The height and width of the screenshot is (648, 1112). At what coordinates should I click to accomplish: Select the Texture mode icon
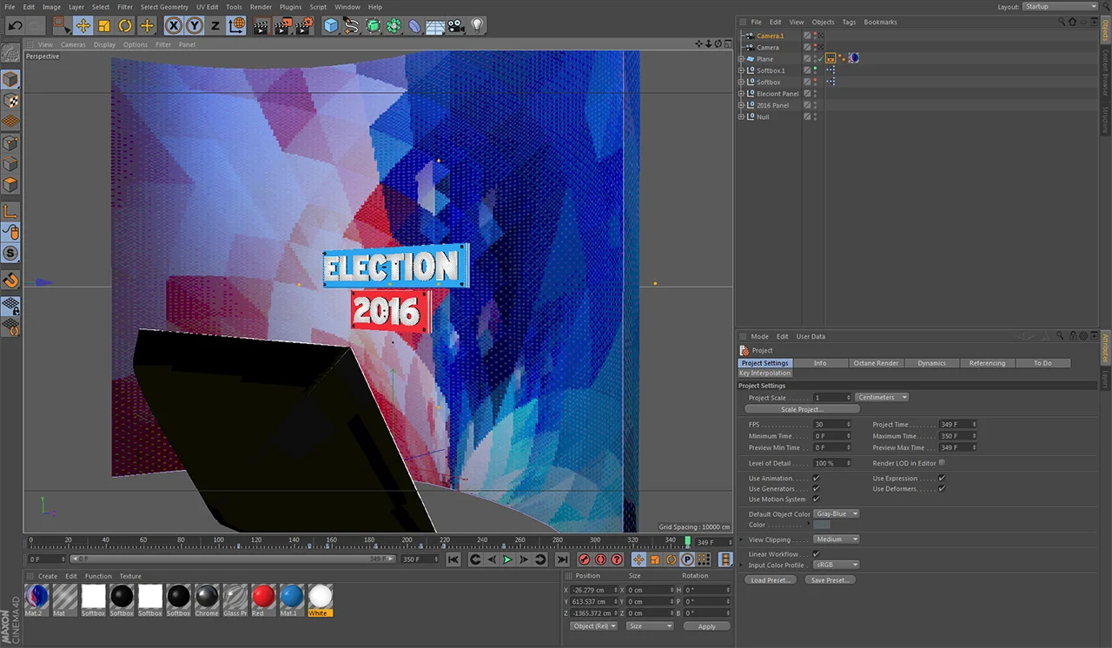click(10, 101)
